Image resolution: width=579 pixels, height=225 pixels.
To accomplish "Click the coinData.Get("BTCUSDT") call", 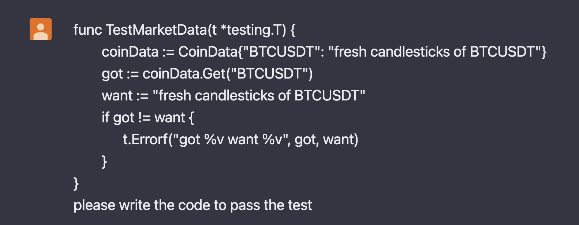I will 228,74.
